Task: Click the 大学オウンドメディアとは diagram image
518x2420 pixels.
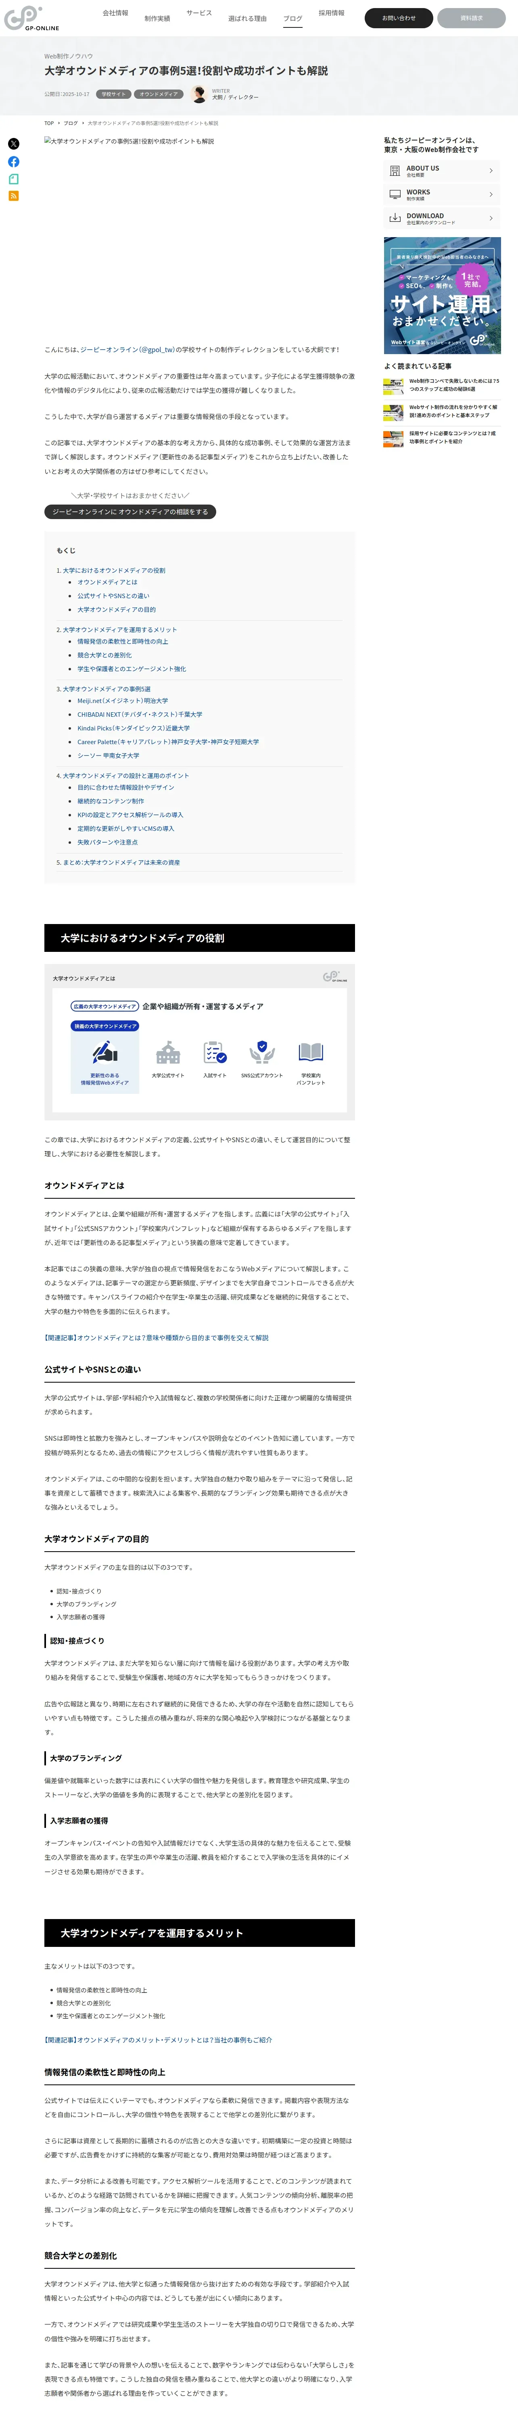Action: click(x=199, y=1043)
